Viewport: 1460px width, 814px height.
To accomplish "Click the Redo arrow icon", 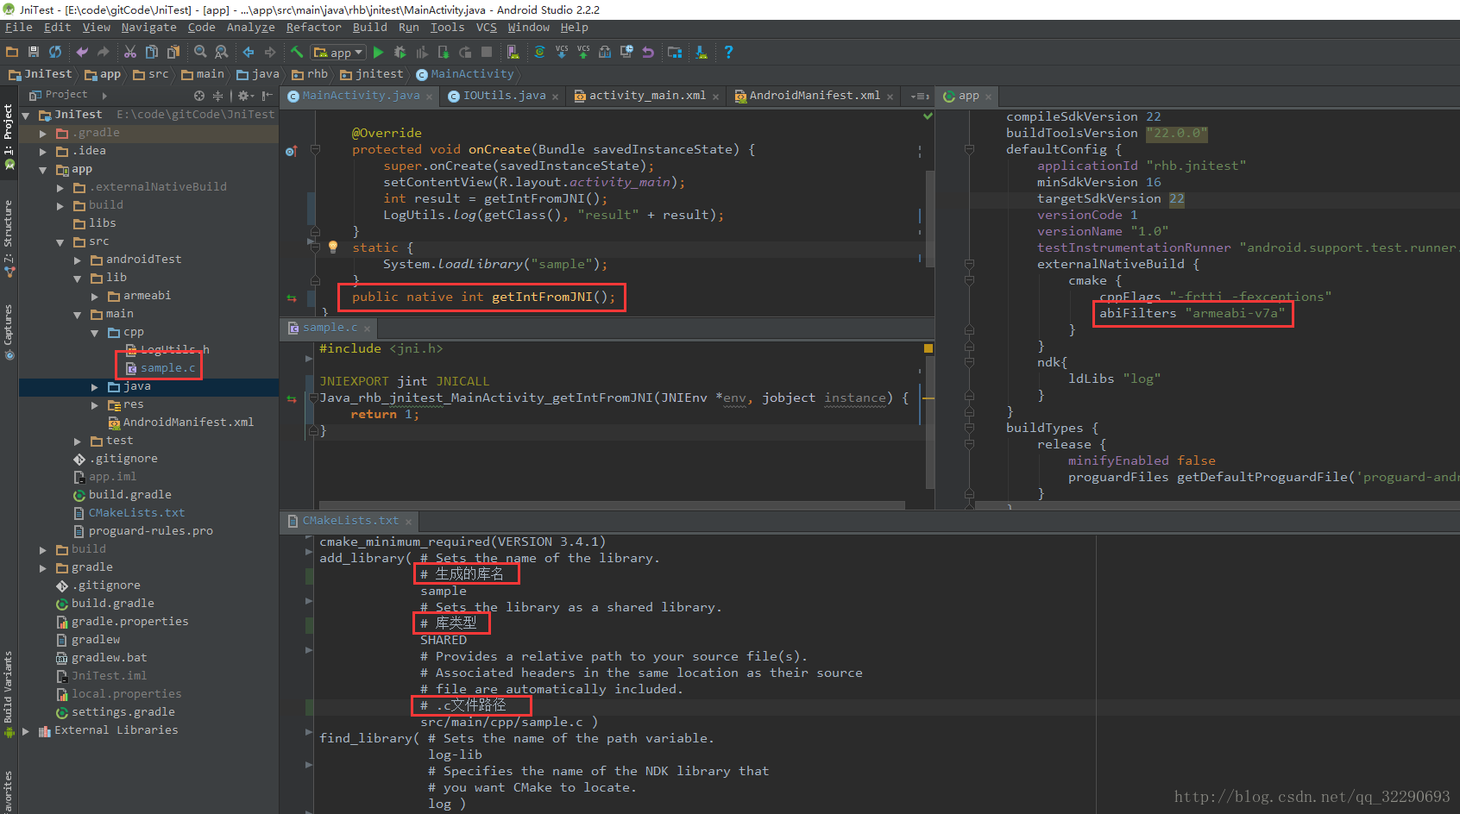I will click(104, 52).
